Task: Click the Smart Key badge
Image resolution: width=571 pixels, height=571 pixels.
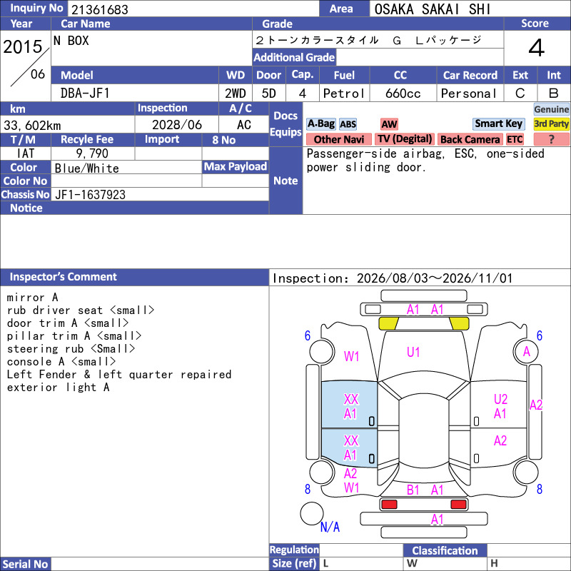Action: pos(498,123)
